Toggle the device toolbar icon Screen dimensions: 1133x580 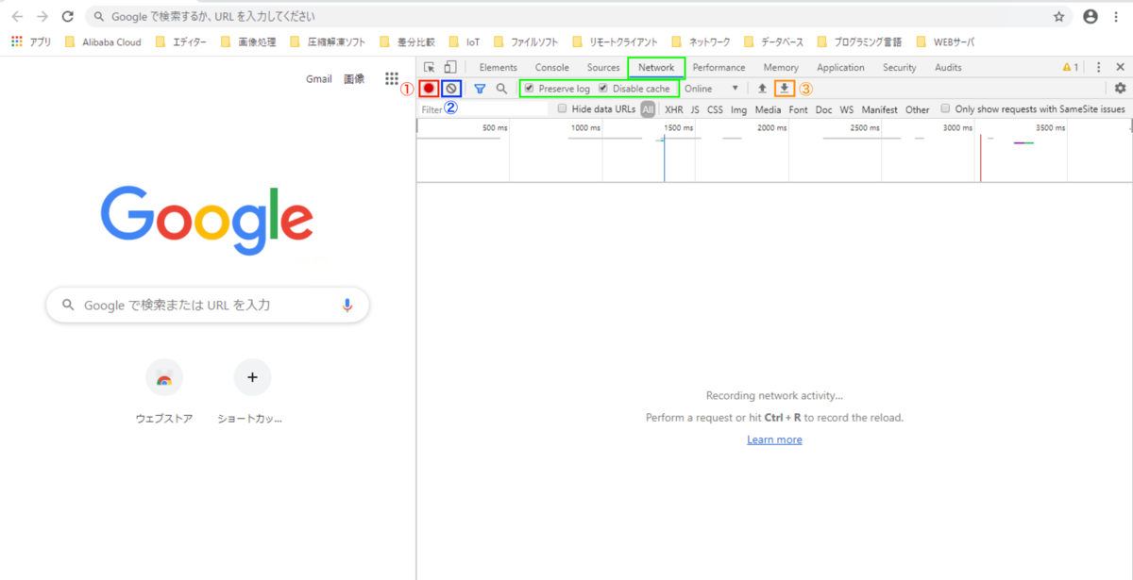tap(450, 68)
